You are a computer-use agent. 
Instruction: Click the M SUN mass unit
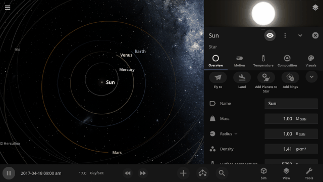pyautogui.click(x=301, y=119)
